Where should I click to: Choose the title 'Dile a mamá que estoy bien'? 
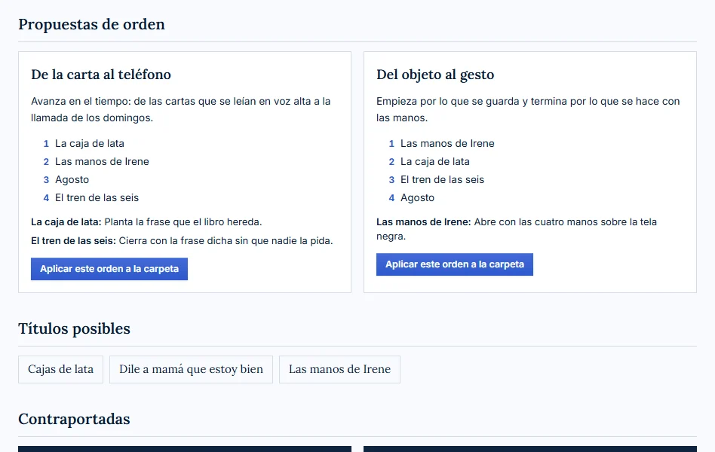pos(191,369)
